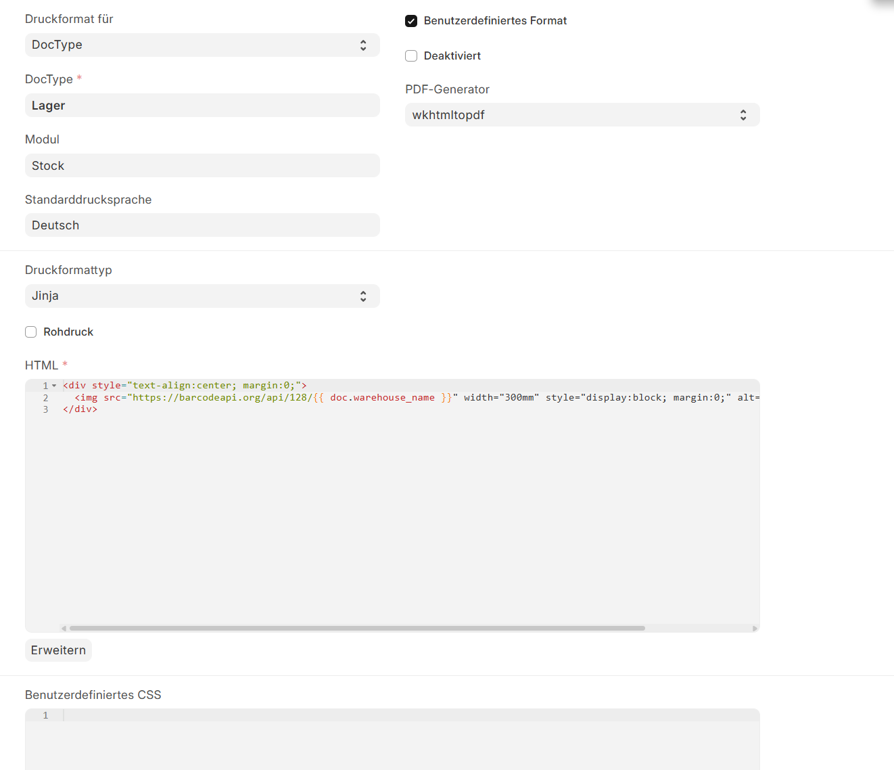Click the DocType field containing Lager
894x770 pixels.
202,106
